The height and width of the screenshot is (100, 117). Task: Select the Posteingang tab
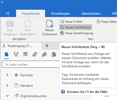[x=21, y=46]
